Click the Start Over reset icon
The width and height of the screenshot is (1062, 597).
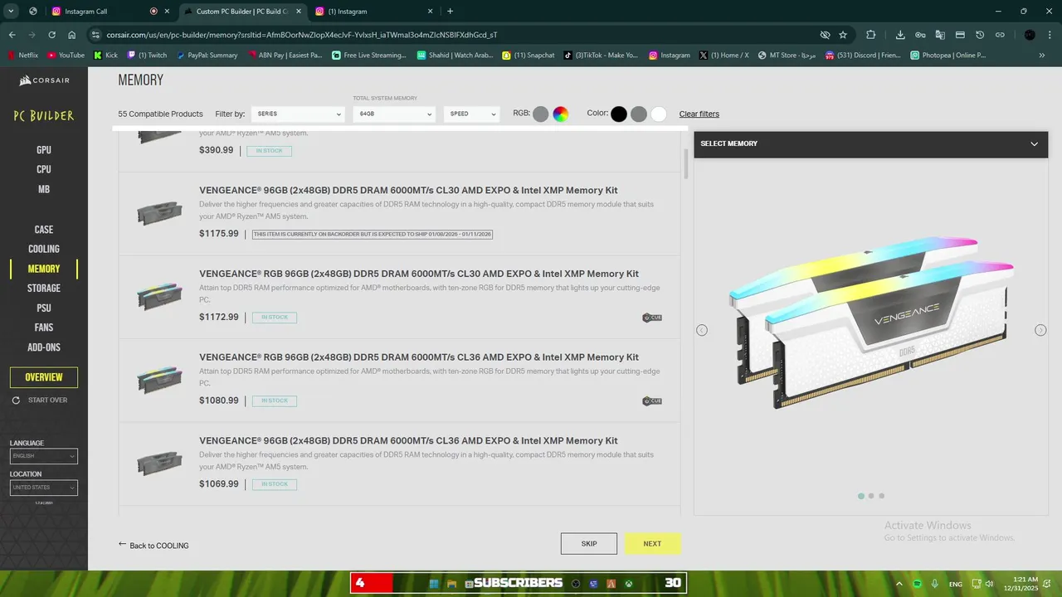[x=16, y=400]
